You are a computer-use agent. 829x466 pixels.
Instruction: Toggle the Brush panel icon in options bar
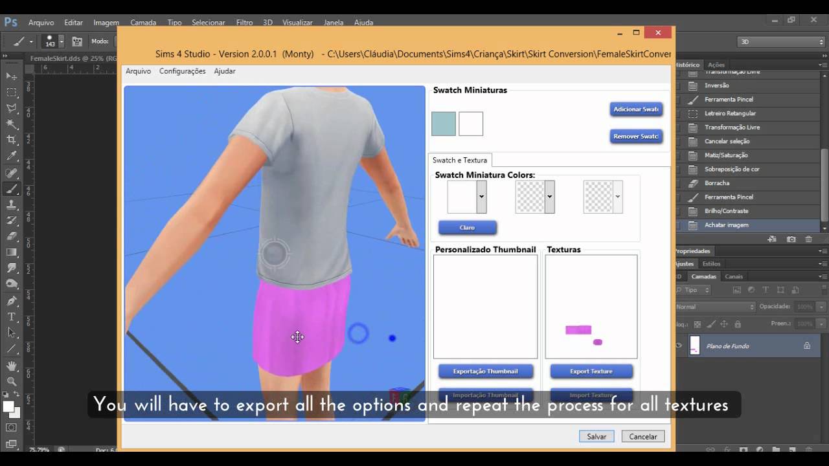click(77, 41)
